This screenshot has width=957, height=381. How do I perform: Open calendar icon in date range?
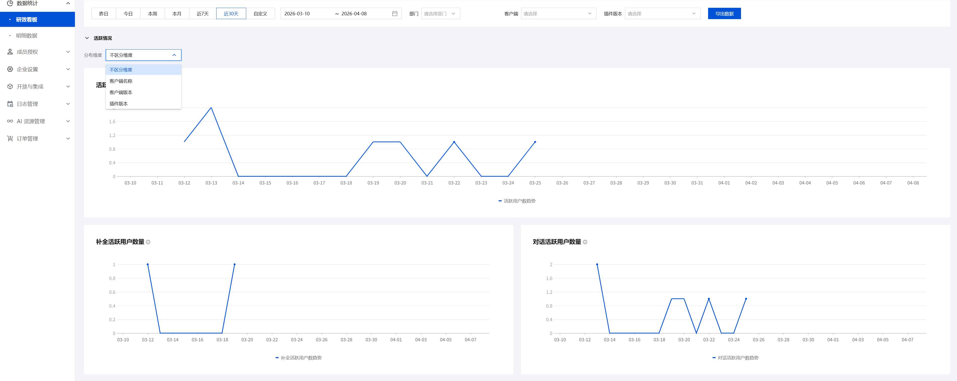[395, 14]
